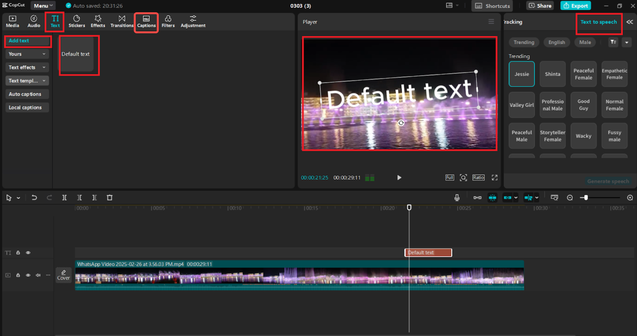Choose the Select cursor tool
This screenshot has height=336, width=637.
[9, 198]
